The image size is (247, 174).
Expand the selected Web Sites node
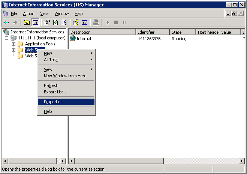[x=14, y=50]
